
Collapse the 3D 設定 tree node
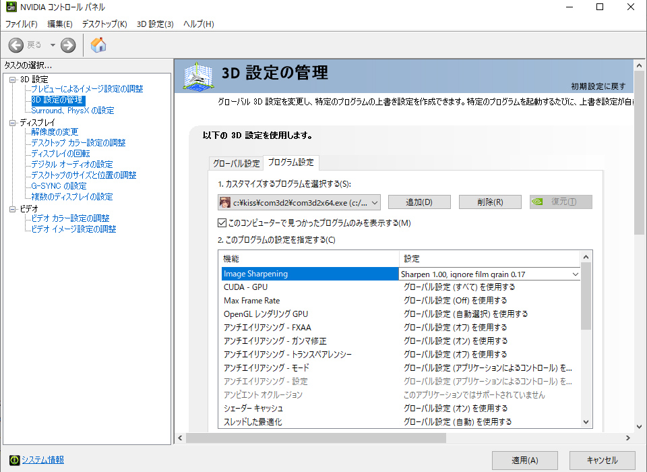pos(12,80)
